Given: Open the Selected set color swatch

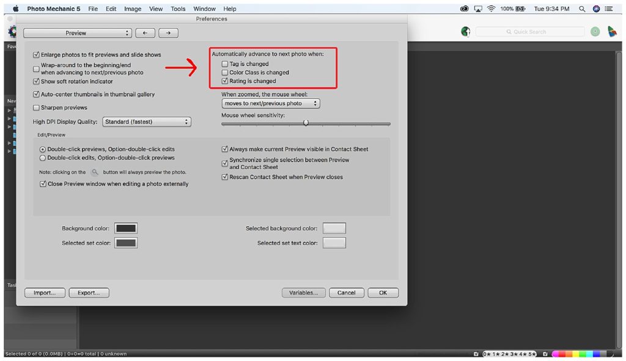Looking at the screenshot, I should coord(126,243).
